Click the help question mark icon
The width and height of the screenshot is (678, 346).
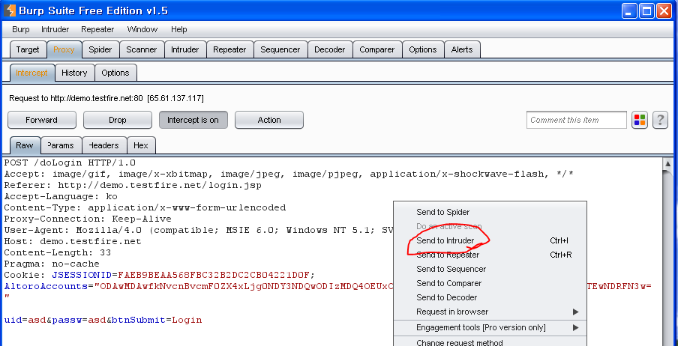coord(660,120)
